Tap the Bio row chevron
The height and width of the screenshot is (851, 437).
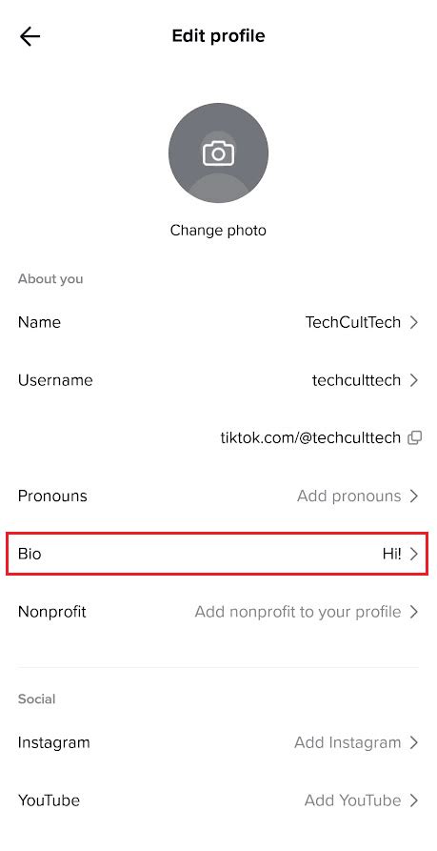pos(414,554)
